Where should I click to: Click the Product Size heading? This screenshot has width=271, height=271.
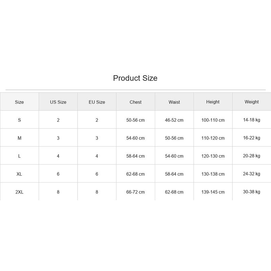click(x=135, y=78)
